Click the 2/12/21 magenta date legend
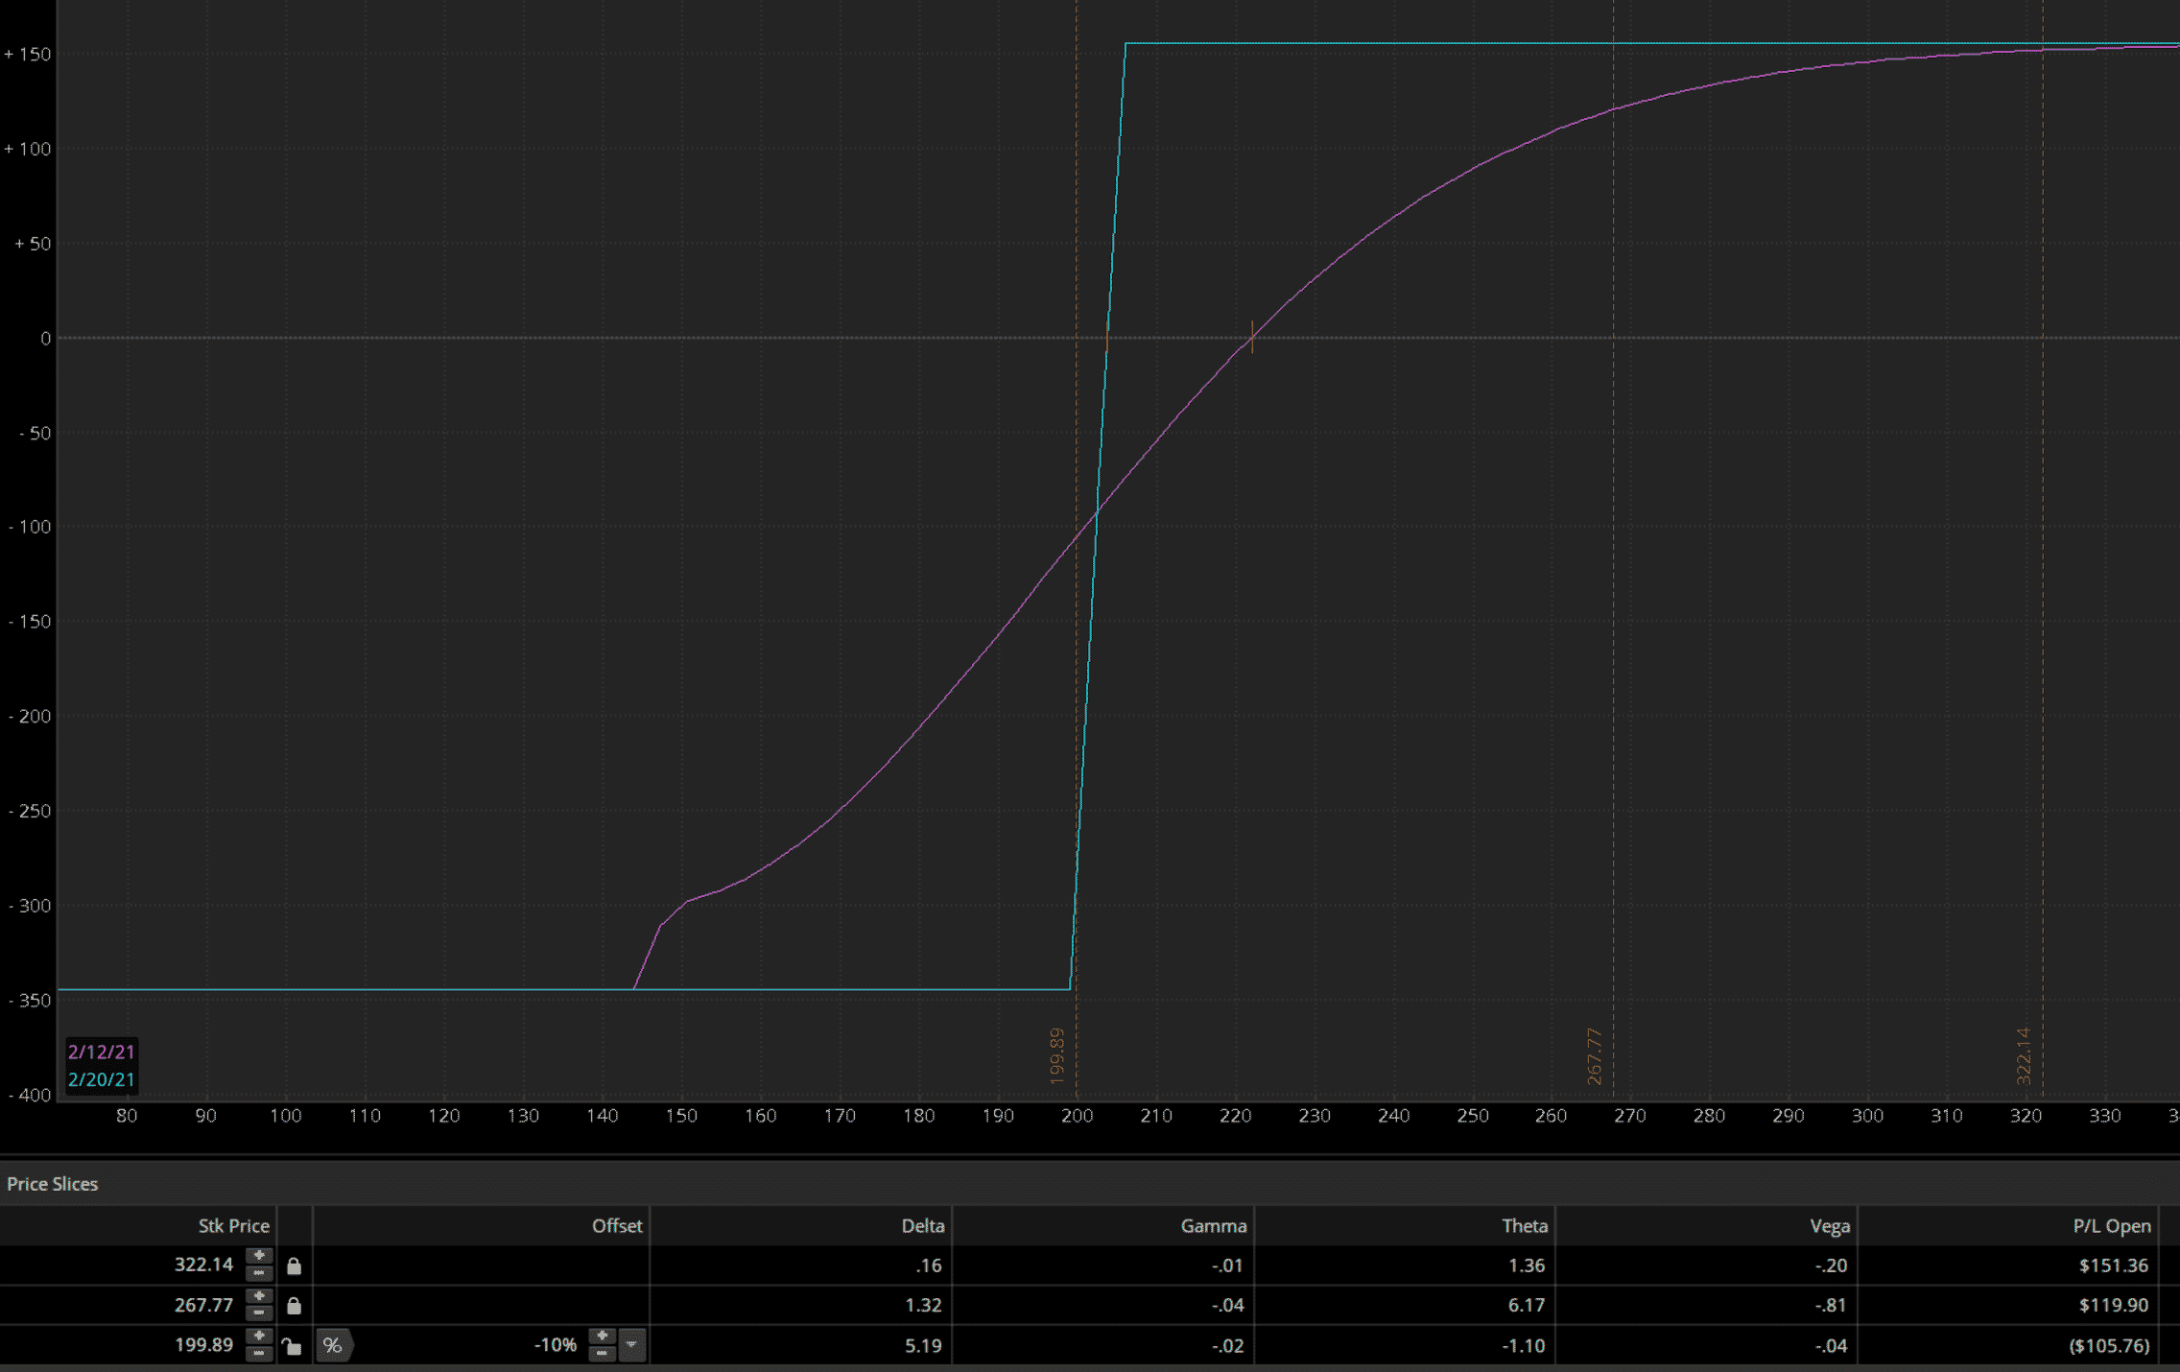This screenshot has width=2180, height=1372. point(102,1052)
